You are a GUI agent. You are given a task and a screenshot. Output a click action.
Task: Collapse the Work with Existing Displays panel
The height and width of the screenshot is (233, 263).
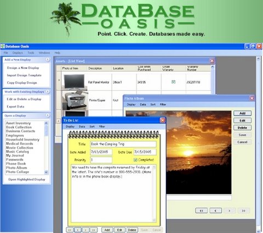pyautogui.click(x=48, y=91)
